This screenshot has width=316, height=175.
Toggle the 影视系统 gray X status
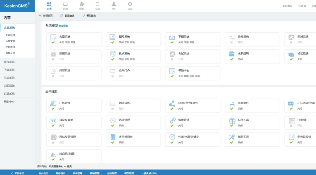click(53, 59)
